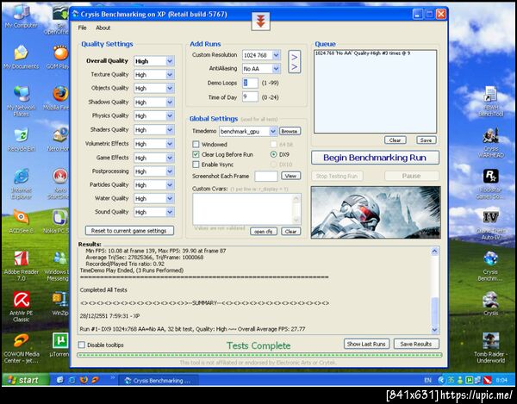Click the red double-arrow download icon

click(260, 21)
